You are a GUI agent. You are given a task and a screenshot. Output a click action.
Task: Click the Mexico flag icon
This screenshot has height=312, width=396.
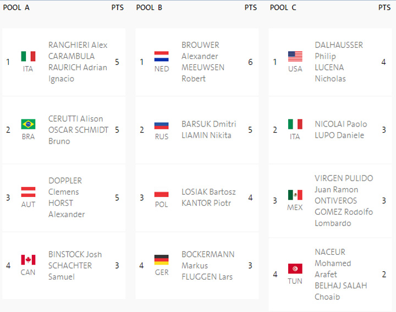point(295,195)
